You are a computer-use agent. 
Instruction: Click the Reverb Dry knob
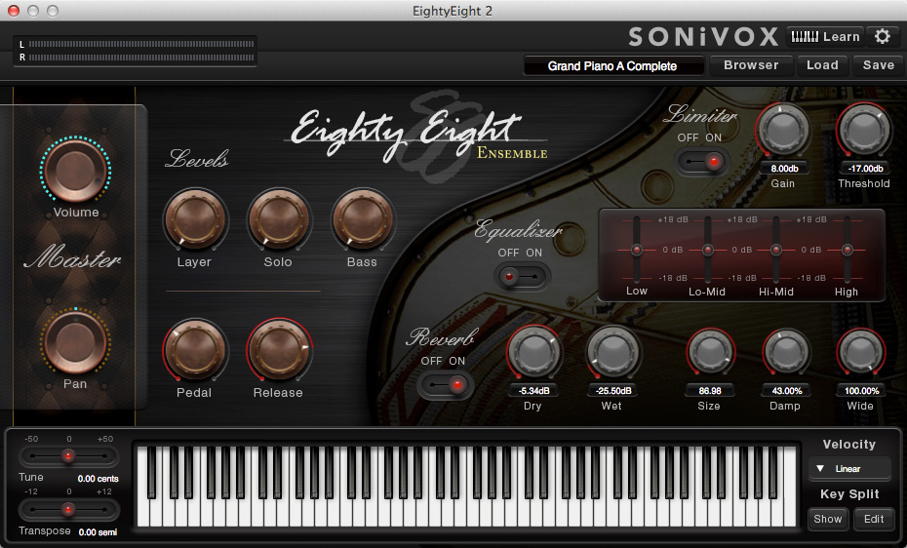[533, 353]
